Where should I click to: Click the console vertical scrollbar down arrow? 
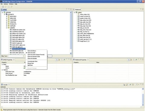(143, 105)
